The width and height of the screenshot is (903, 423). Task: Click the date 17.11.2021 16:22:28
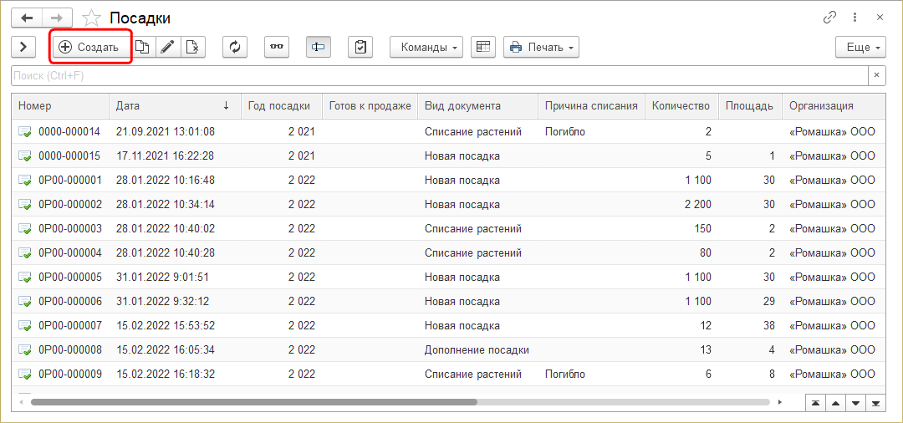(166, 156)
